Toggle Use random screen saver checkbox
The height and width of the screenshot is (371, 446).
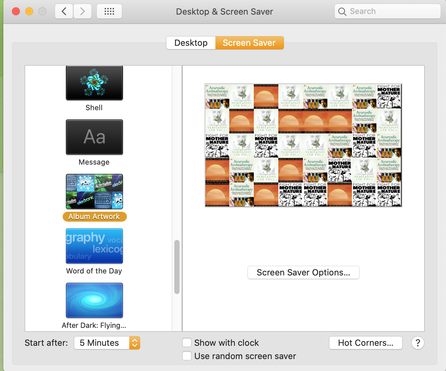187,356
